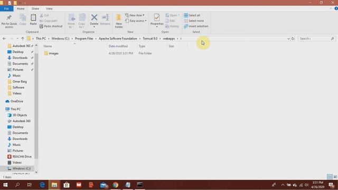Switch to the Share ribbon tab
The image size is (338, 190).
point(35,8)
